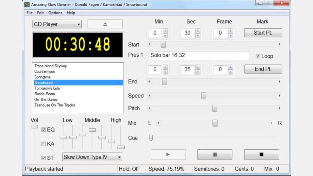Click the Speed slider left arrow
This screenshot has height=176, width=313.
(149, 96)
